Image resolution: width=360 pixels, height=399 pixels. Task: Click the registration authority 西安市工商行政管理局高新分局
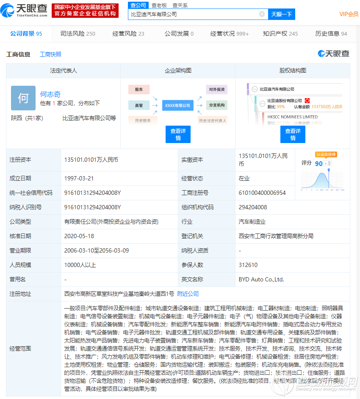click(276, 236)
